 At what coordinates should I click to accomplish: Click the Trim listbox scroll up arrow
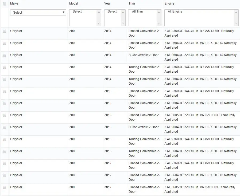click(x=159, y=12)
